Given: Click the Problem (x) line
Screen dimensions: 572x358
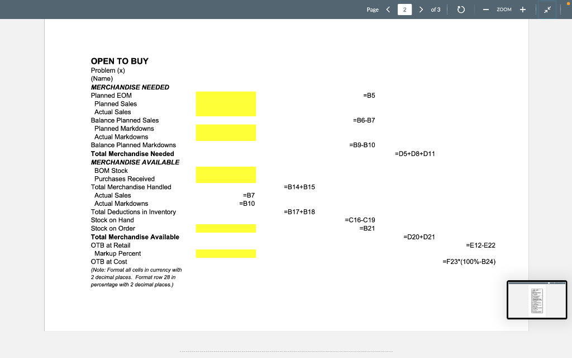Looking at the screenshot, I should (108, 70).
